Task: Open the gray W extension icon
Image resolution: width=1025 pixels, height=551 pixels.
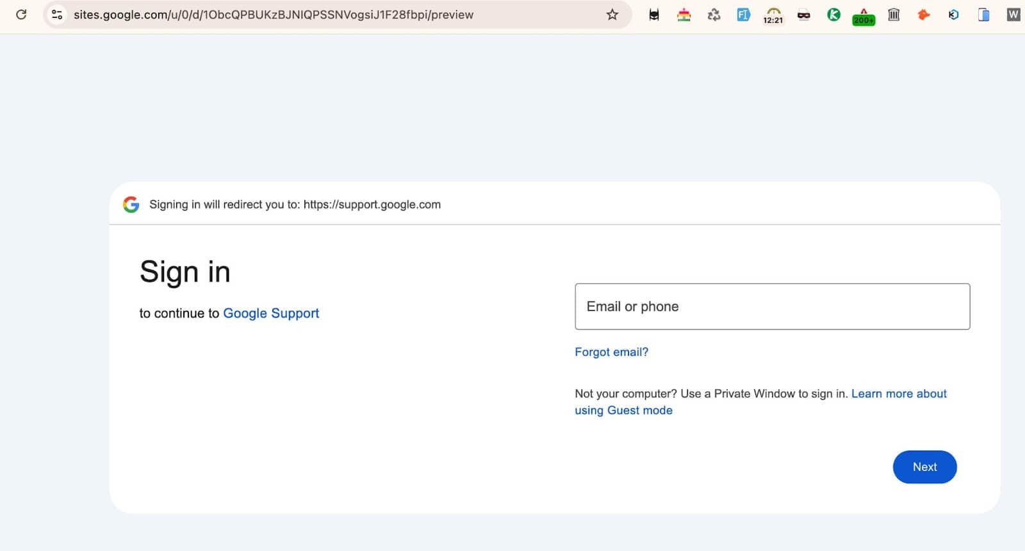Action: [x=1013, y=14]
